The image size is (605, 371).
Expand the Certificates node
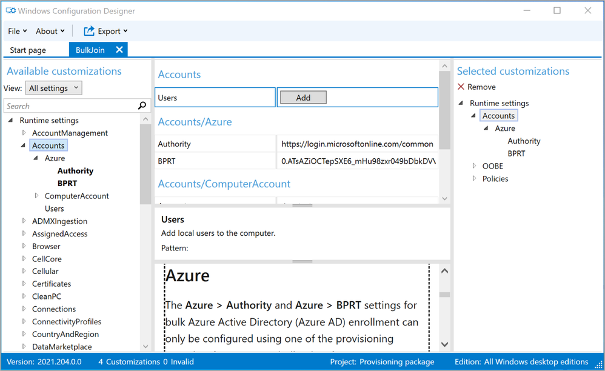pyautogui.click(x=24, y=284)
